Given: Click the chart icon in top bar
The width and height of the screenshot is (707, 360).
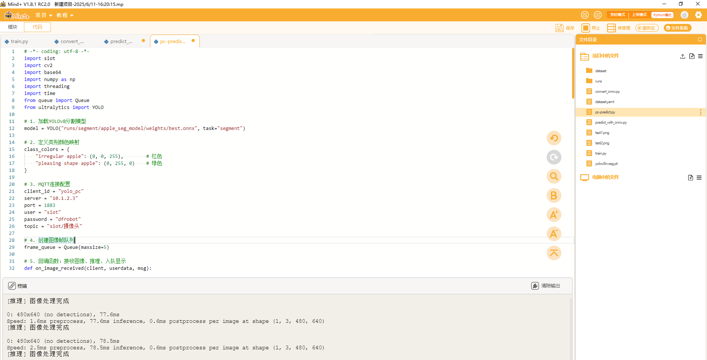Looking at the screenshot, I should point(585,15).
